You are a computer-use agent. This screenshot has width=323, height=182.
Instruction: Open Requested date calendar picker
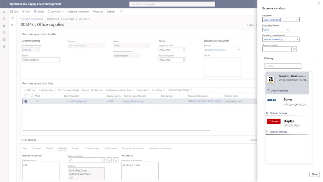click(184, 50)
